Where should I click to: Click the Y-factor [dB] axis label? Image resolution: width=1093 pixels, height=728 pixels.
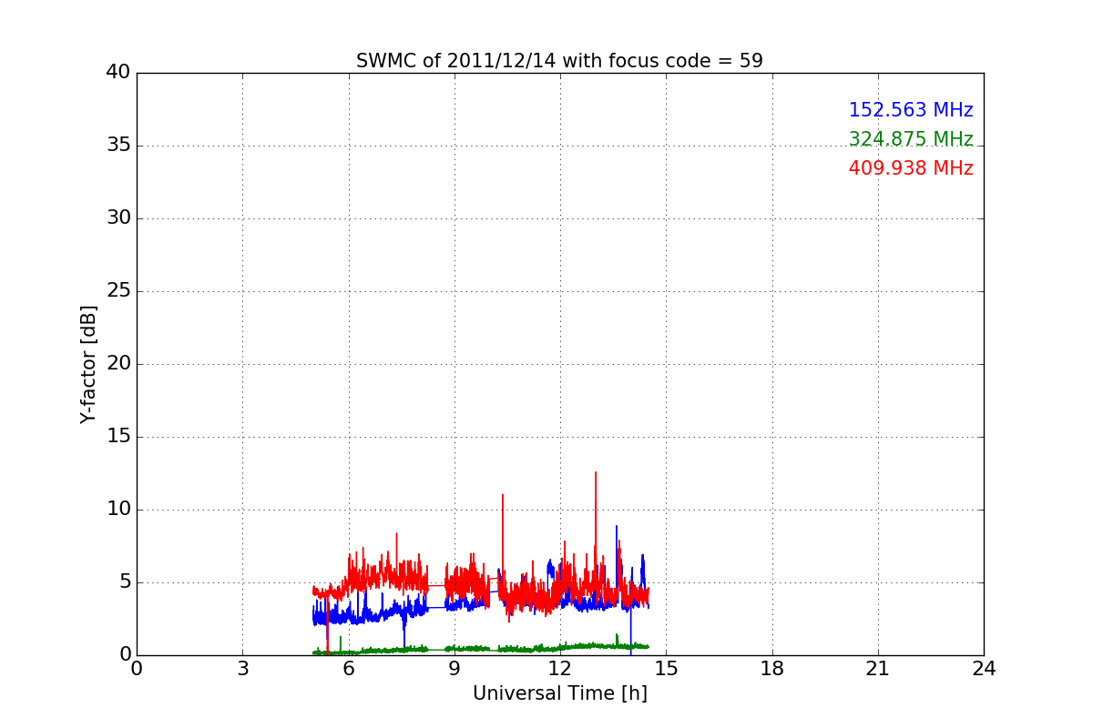coord(88,364)
